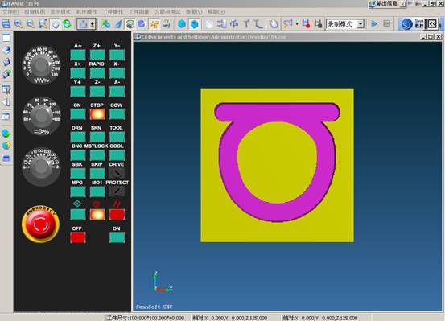445x321 pixels.
Task: Click the red emergency stop button
Action: pyautogui.click(x=40, y=224)
